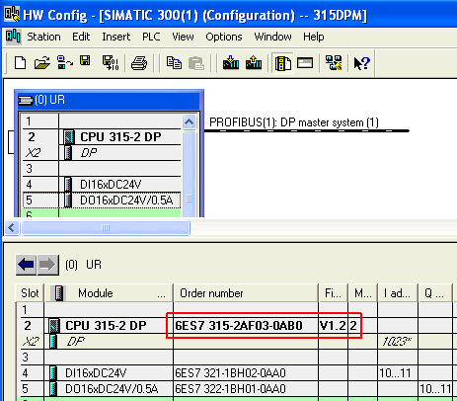Click the Fi... firmware column header
Image resolution: width=457 pixels, height=401 pixels.
click(x=334, y=292)
